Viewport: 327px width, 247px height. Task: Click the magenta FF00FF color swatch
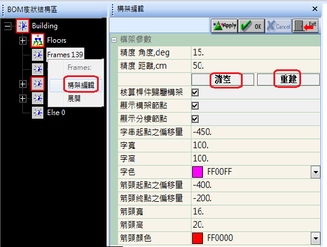pyautogui.click(x=198, y=172)
